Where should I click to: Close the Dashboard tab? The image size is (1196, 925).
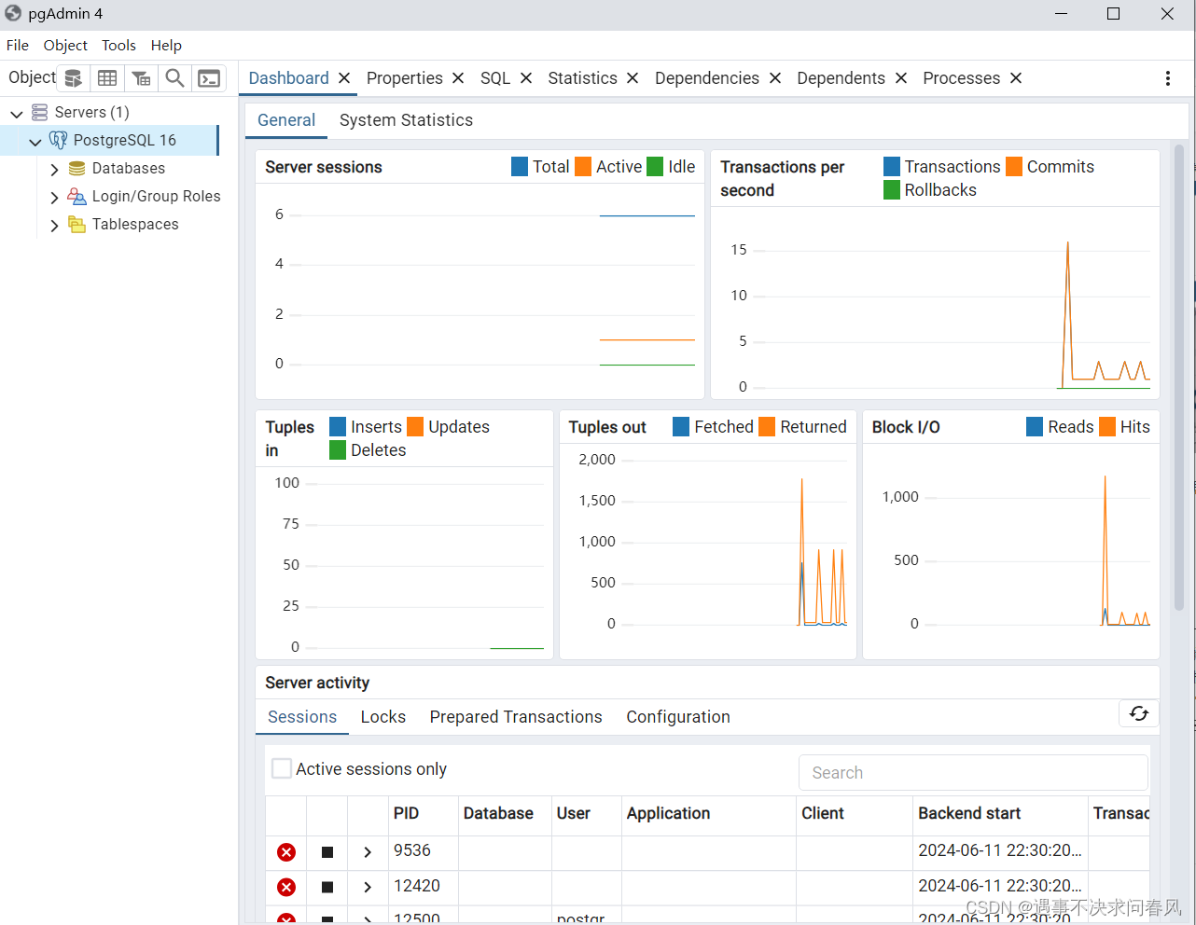pyautogui.click(x=344, y=78)
